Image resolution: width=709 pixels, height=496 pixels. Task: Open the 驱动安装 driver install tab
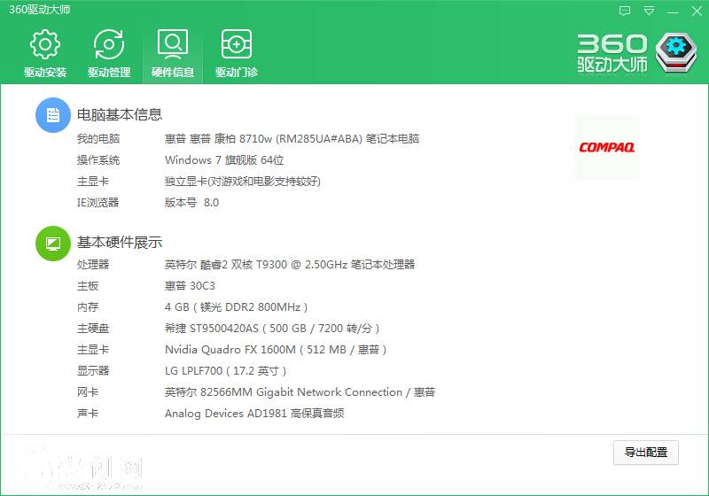(45, 53)
